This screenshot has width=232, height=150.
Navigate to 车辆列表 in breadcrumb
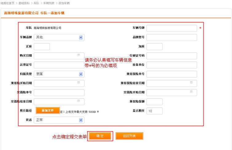(x=49, y=3)
